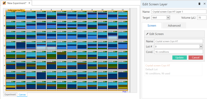Select well G4 on the plate

(41, 76)
